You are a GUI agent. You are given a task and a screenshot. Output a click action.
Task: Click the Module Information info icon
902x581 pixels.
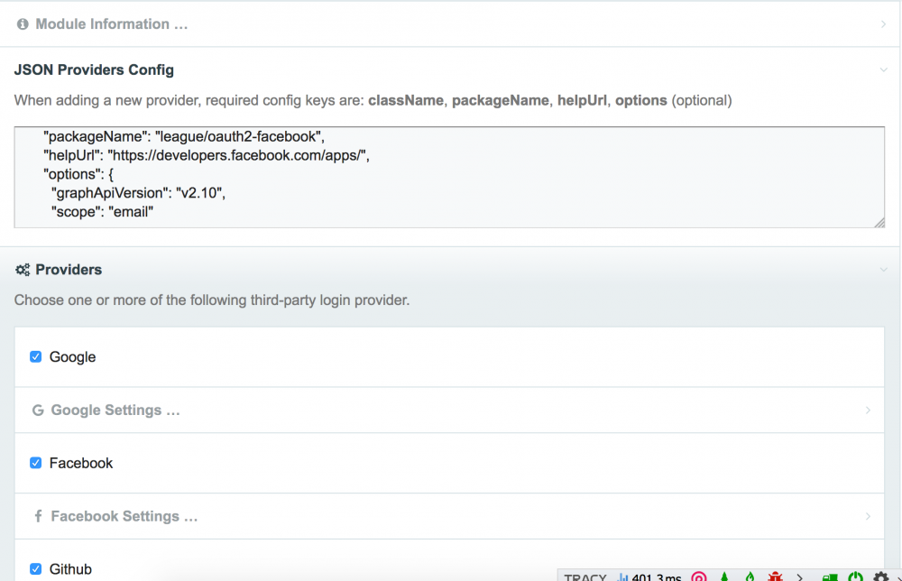click(x=23, y=24)
